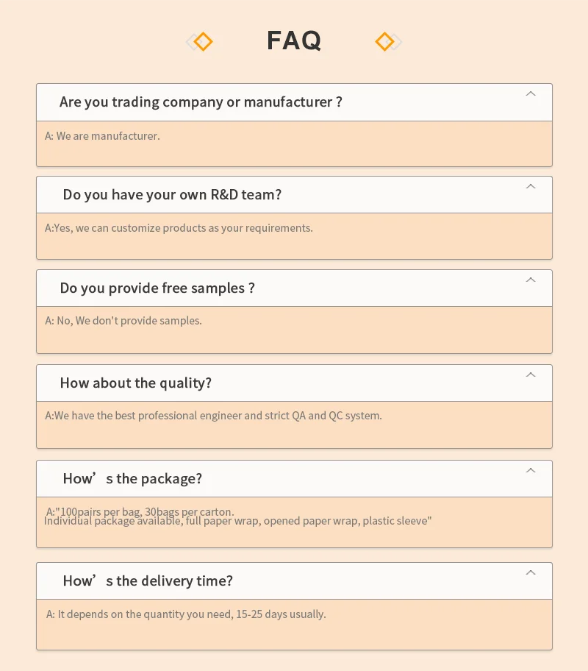Image resolution: width=588 pixels, height=671 pixels.
Task: Select 'How about the quality' question
Action: 136,383
